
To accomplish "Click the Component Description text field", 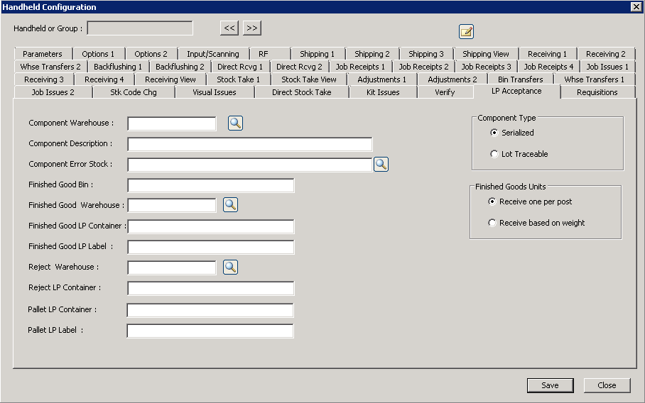I will pos(249,144).
